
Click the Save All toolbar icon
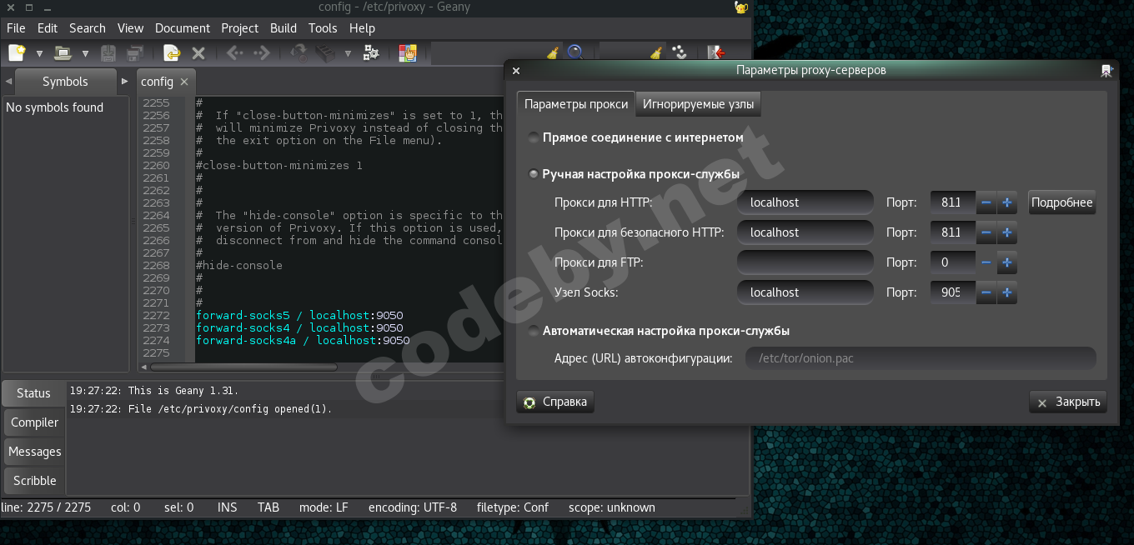click(134, 53)
